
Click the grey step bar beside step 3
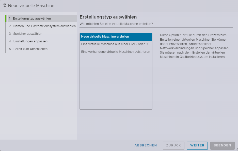[6, 34]
